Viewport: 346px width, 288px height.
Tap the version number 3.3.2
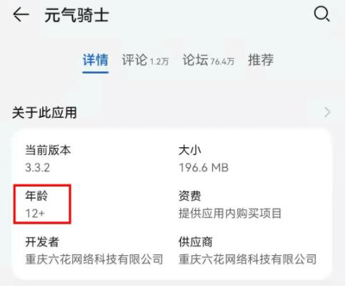pos(38,168)
